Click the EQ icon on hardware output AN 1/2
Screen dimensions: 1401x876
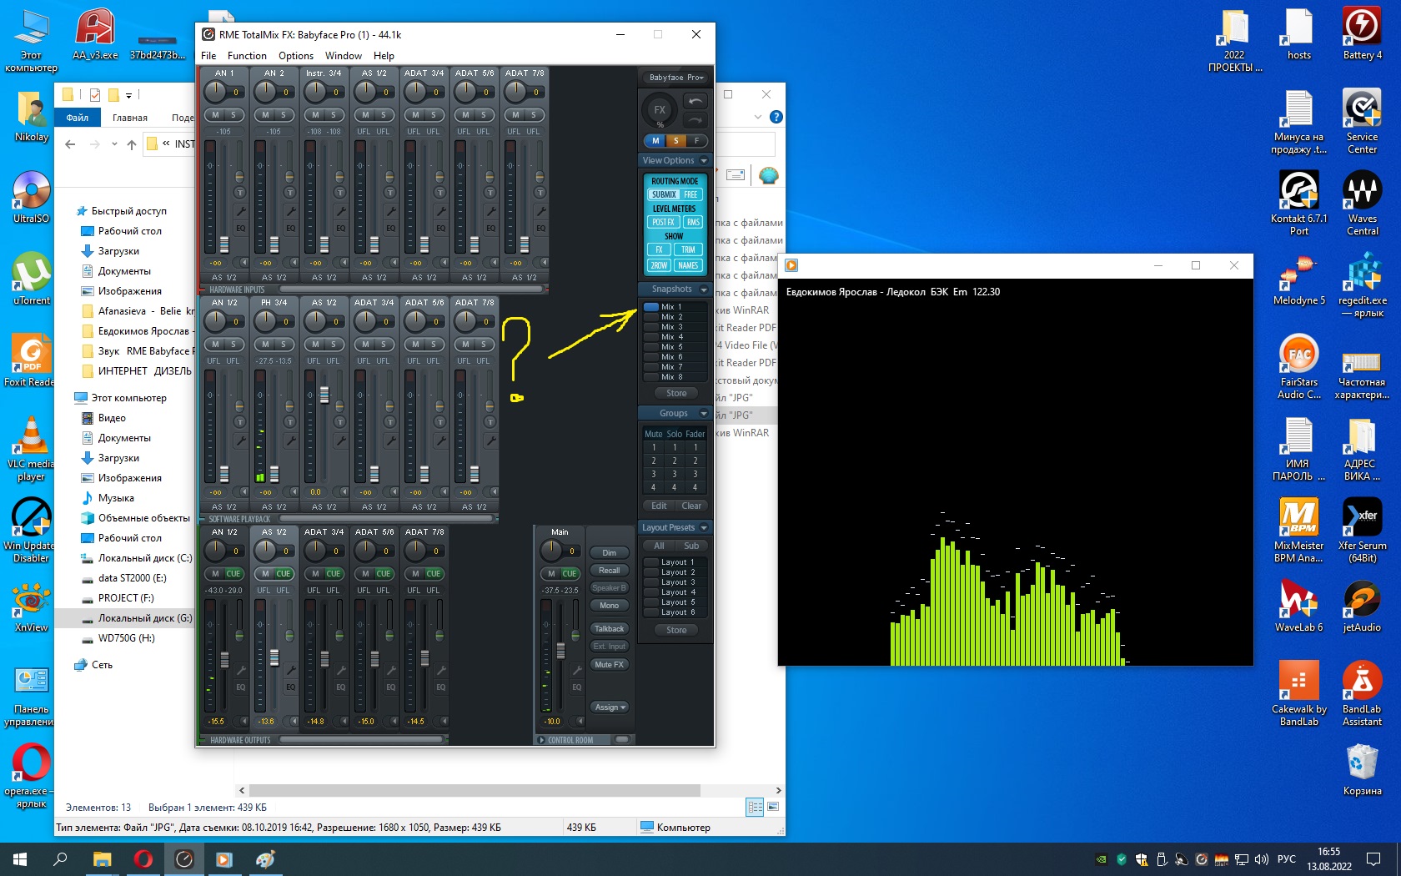[x=240, y=687]
